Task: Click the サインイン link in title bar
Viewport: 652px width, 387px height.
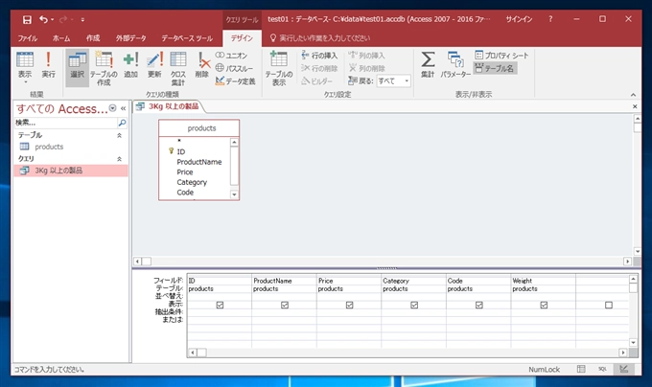Action: [x=518, y=18]
